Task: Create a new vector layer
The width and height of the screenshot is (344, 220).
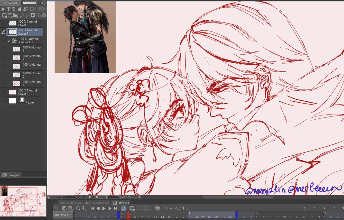Action: tap(10, 15)
